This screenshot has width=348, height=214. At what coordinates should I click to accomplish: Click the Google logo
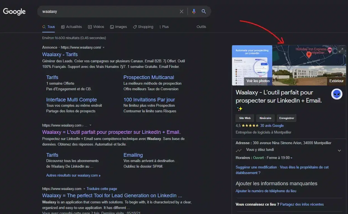[14, 12]
